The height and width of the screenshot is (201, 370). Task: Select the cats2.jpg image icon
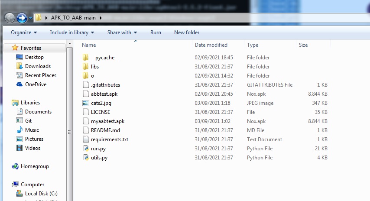coord(86,103)
